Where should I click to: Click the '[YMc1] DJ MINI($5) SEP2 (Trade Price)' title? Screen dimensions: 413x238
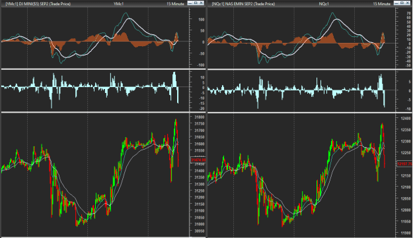pyautogui.click(x=38, y=4)
